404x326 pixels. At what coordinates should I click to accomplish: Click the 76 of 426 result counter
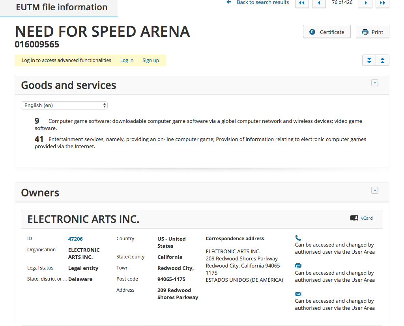click(342, 3)
